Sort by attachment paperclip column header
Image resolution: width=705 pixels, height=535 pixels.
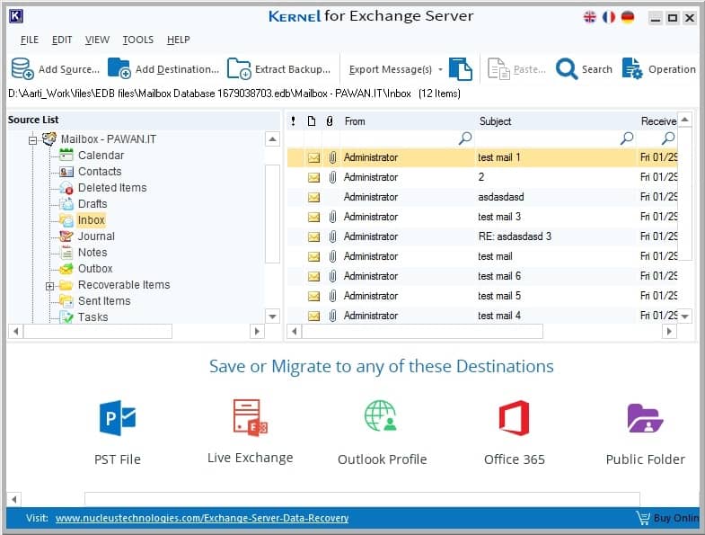coord(330,121)
